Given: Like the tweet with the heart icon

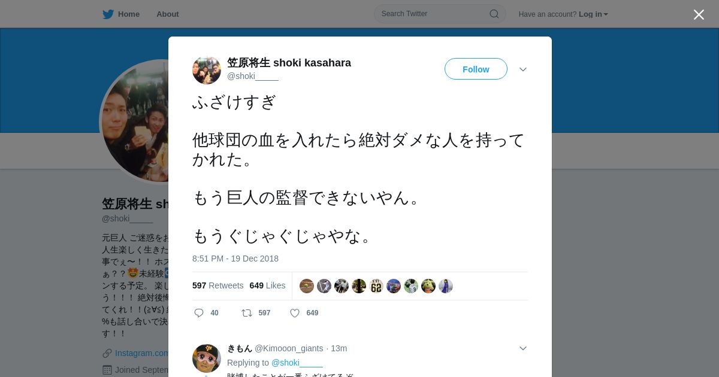Looking at the screenshot, I should click(x=295, y=313).
